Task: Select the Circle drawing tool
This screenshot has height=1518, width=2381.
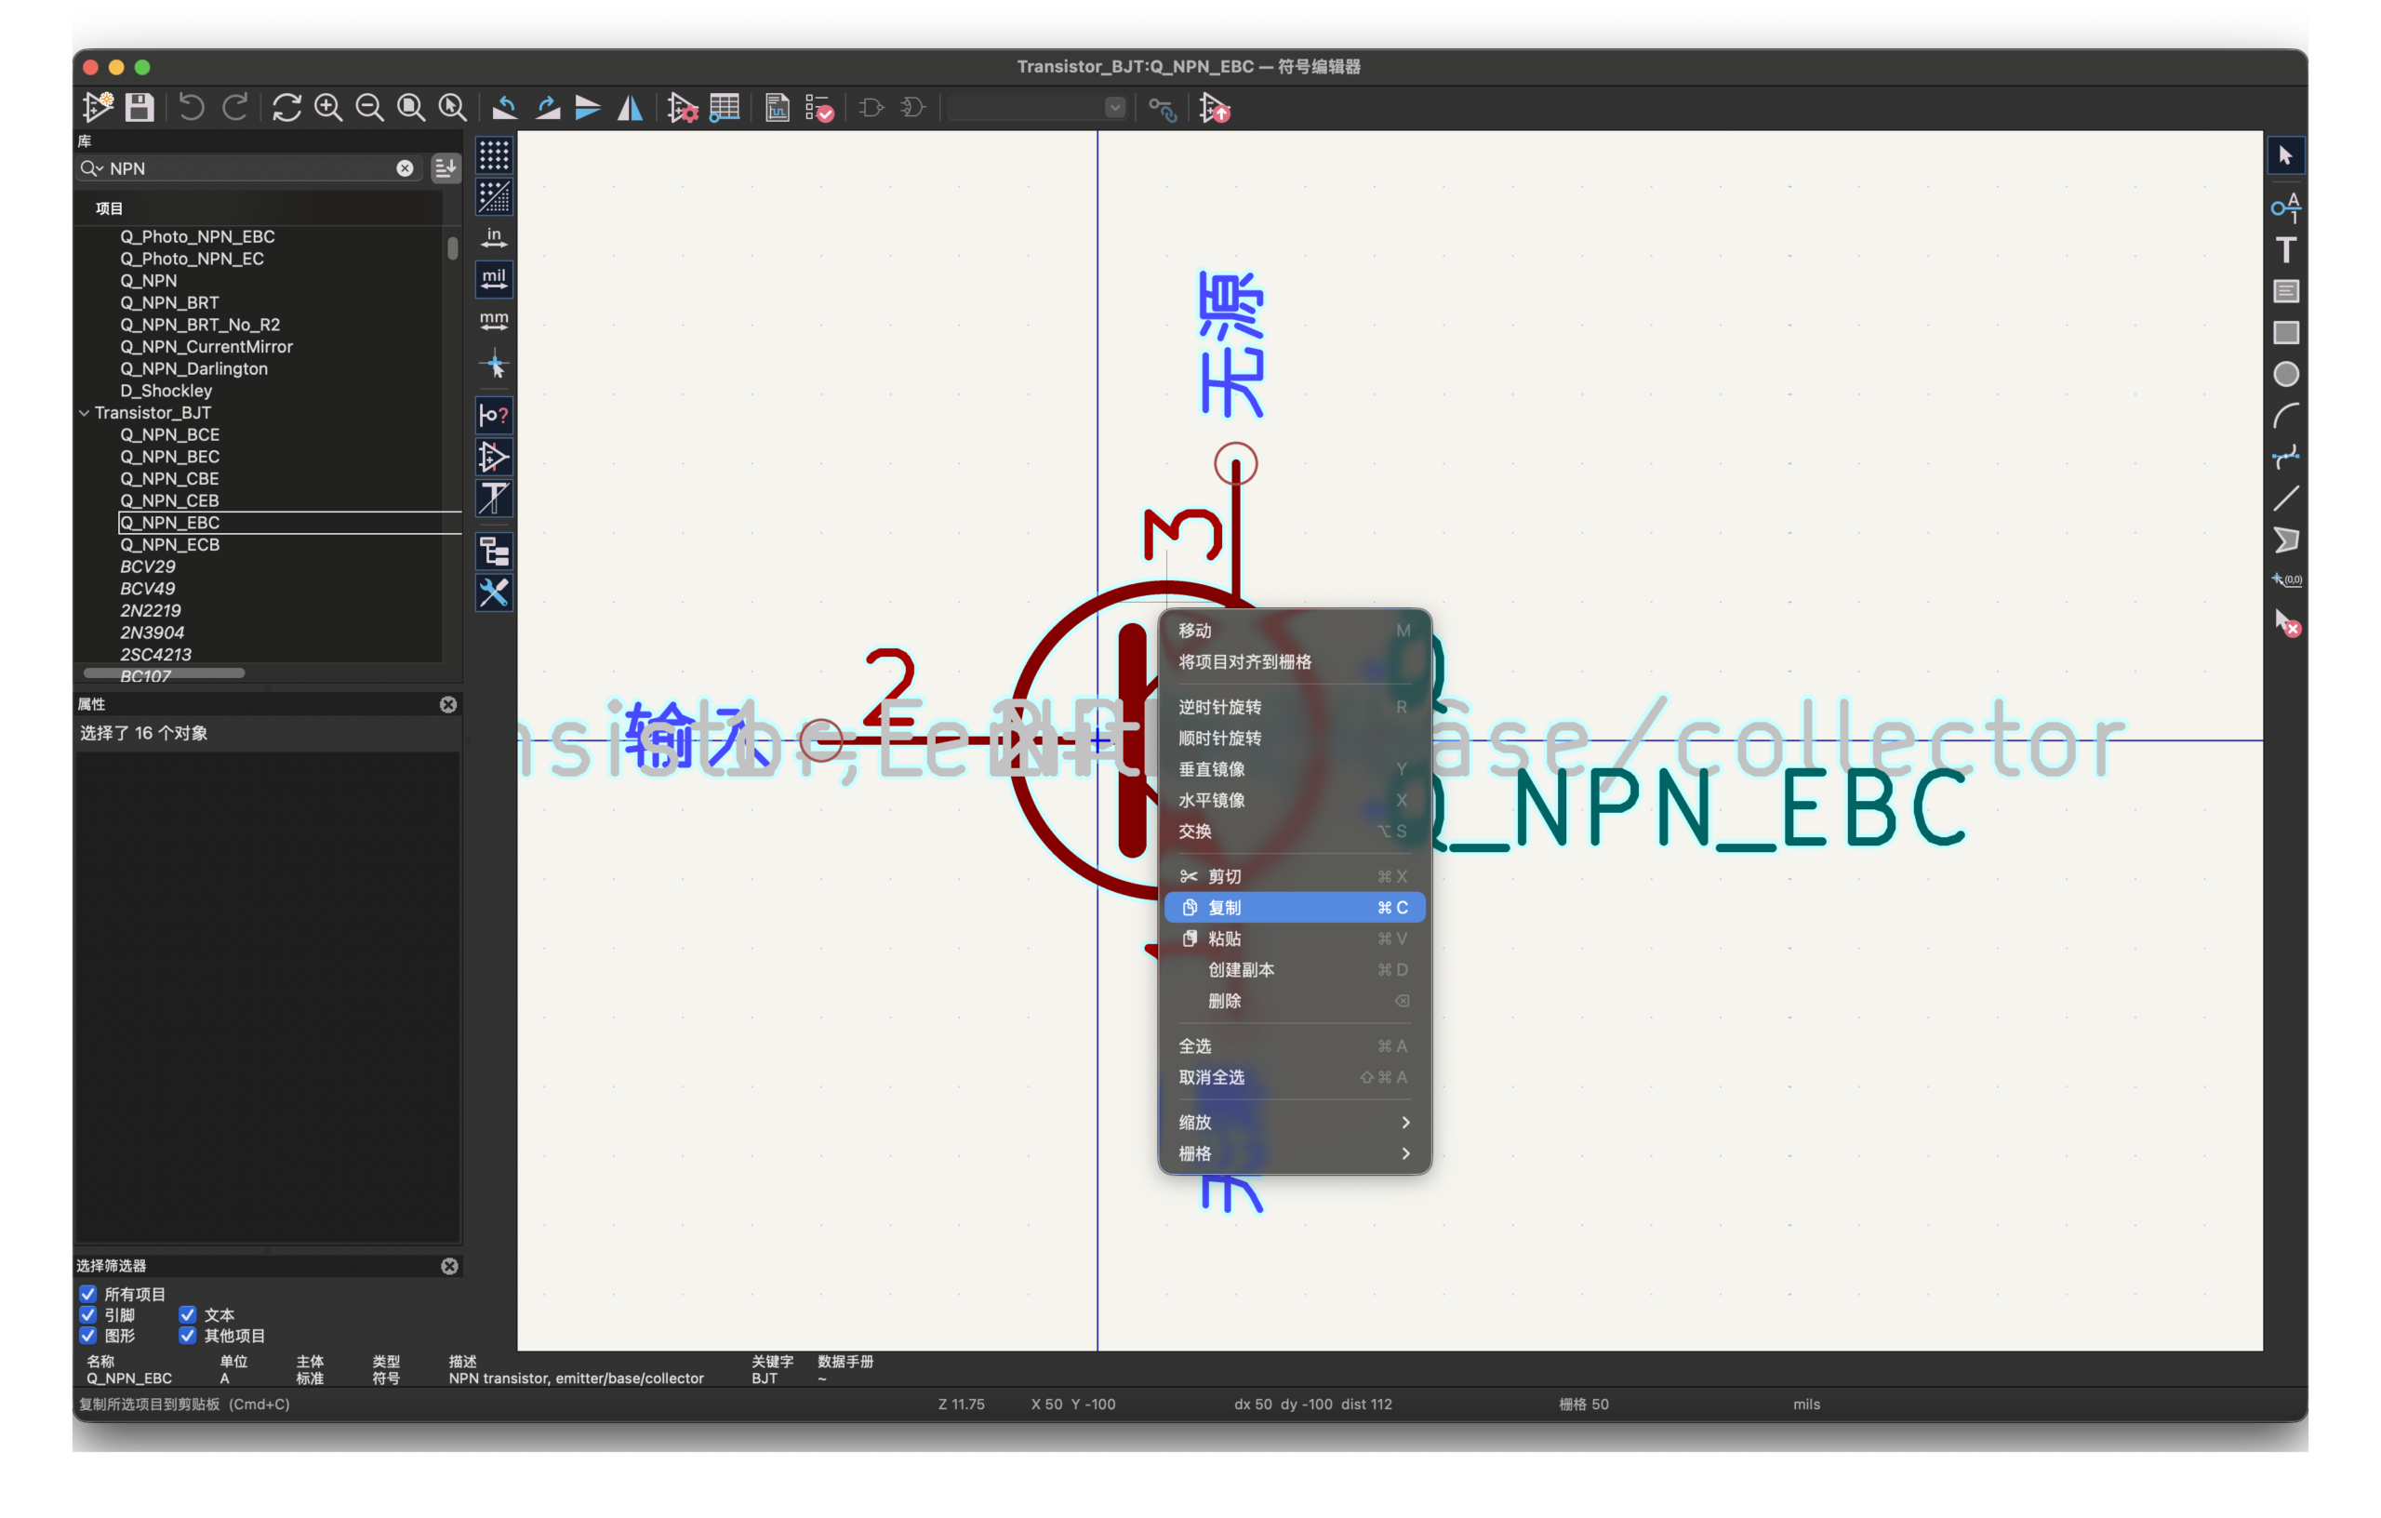Action: pos(2285,374)
